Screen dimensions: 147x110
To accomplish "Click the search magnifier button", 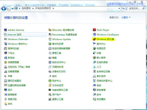I will [143, 8].
